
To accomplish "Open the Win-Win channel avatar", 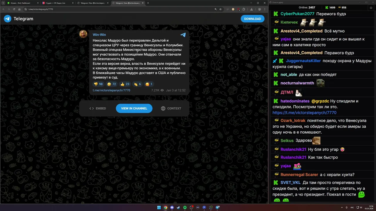I will [x=83, y=34].
